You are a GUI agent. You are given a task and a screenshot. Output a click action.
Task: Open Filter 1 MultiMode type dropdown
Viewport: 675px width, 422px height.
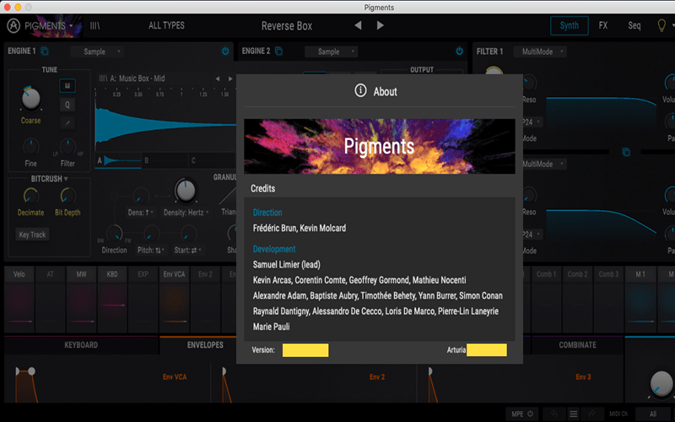tap(540, 51)
